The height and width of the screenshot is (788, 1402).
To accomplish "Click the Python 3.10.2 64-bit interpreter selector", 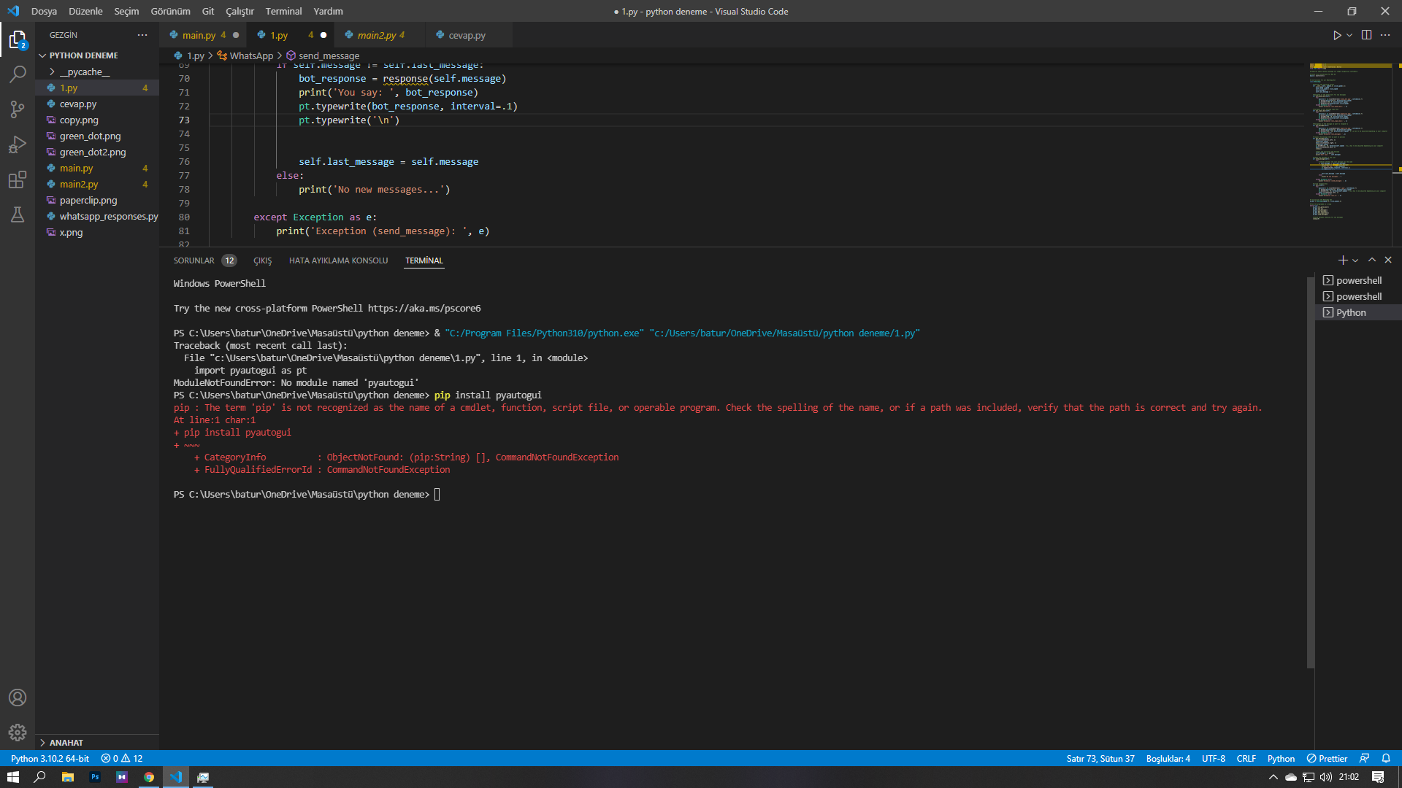I will [x=50, y=759].
